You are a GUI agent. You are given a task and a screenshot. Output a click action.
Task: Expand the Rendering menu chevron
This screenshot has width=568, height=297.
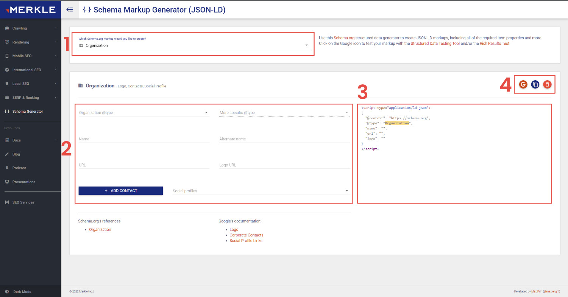55,42
